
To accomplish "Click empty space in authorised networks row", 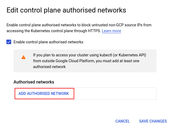I will [x=114, y=94].
